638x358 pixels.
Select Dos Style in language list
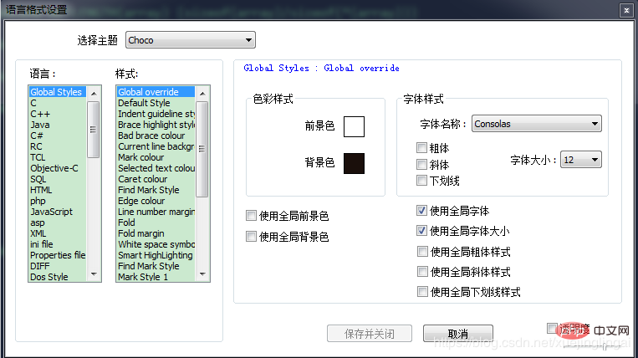(58, 277)
